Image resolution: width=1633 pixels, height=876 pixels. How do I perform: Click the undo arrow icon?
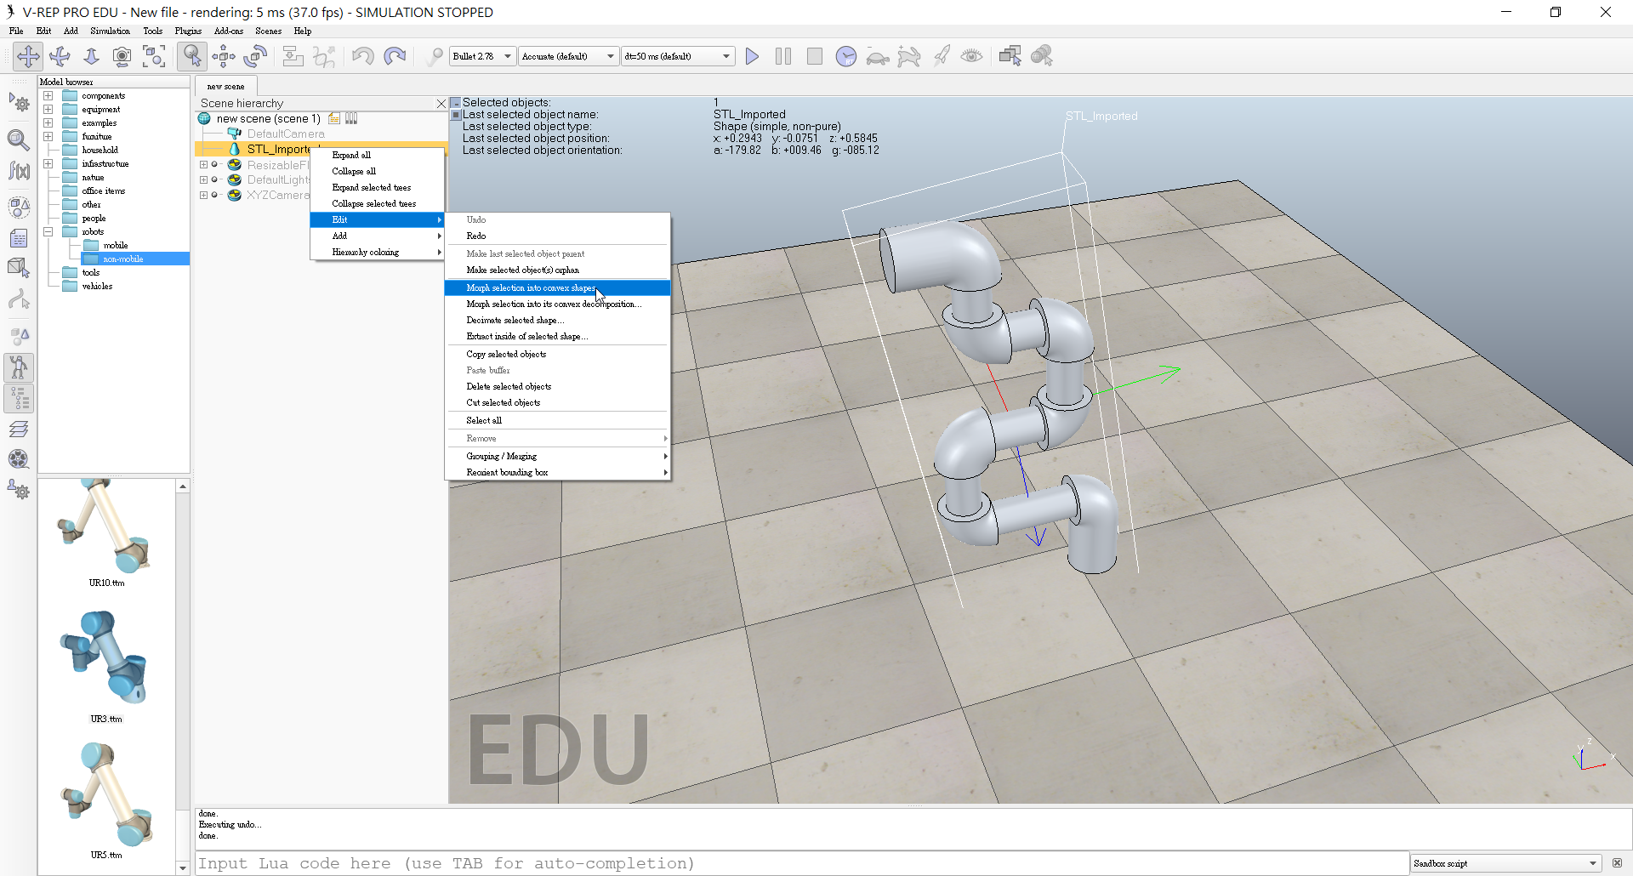click(x=362, y=56)
